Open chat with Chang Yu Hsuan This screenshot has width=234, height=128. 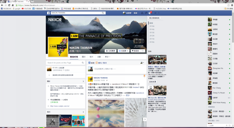point(219,93)
